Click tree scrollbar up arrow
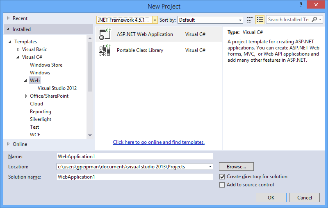The width and height of the screenshot is (328, 208). click(x=90, y=38)
